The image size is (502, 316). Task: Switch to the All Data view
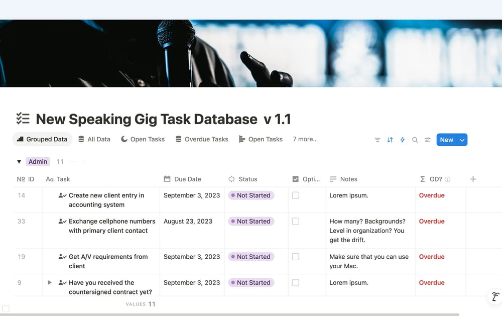pyautogui.click(x=94, y=139)
